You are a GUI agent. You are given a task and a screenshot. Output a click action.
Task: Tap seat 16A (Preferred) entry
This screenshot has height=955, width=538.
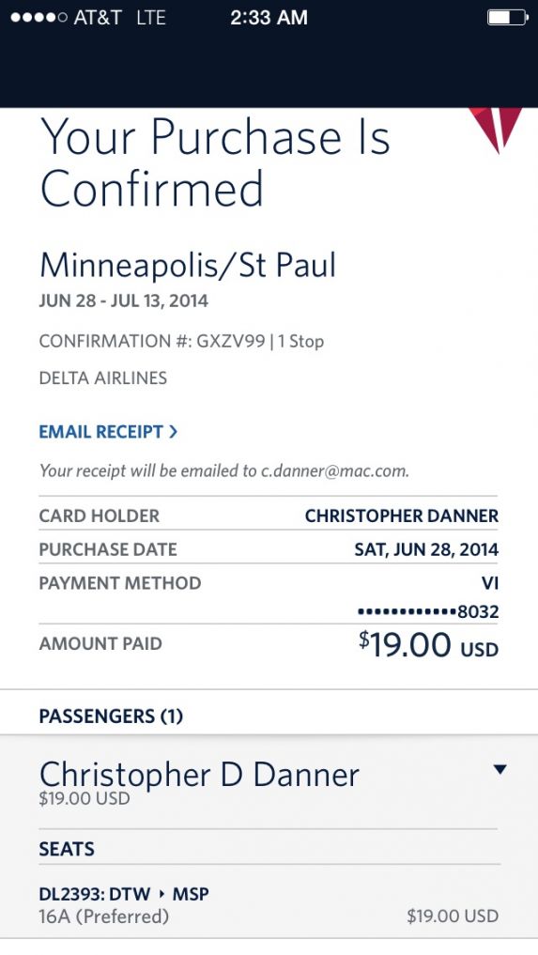point(103,916)
